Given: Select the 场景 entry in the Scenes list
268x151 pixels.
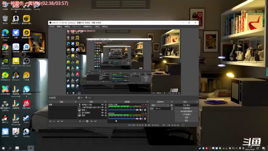Looking at the screenshot, I should point(63,105).
